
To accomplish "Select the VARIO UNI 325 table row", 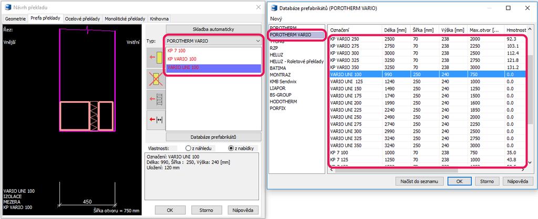I will coord(428,138).
